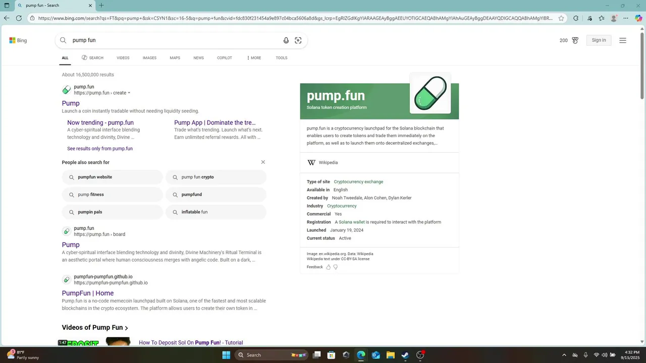The height and width of the screenshot is (363, 646).
Task: Open the MORE search options dropdown
Action: [x=254, y=58]
